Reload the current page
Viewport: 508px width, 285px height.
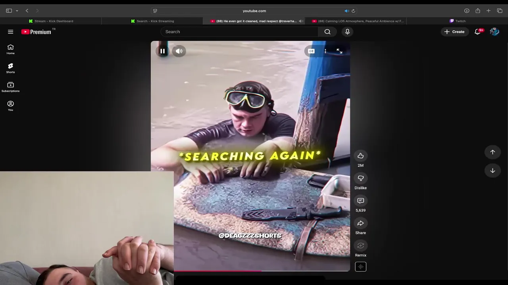[x=353, y=11]
